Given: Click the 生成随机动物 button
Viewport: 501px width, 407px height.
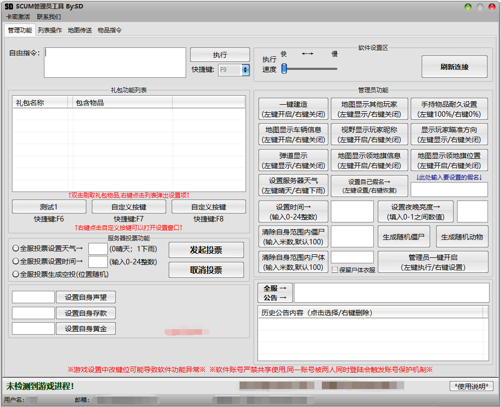Looking at the screenshot, I should pos(462,236).
